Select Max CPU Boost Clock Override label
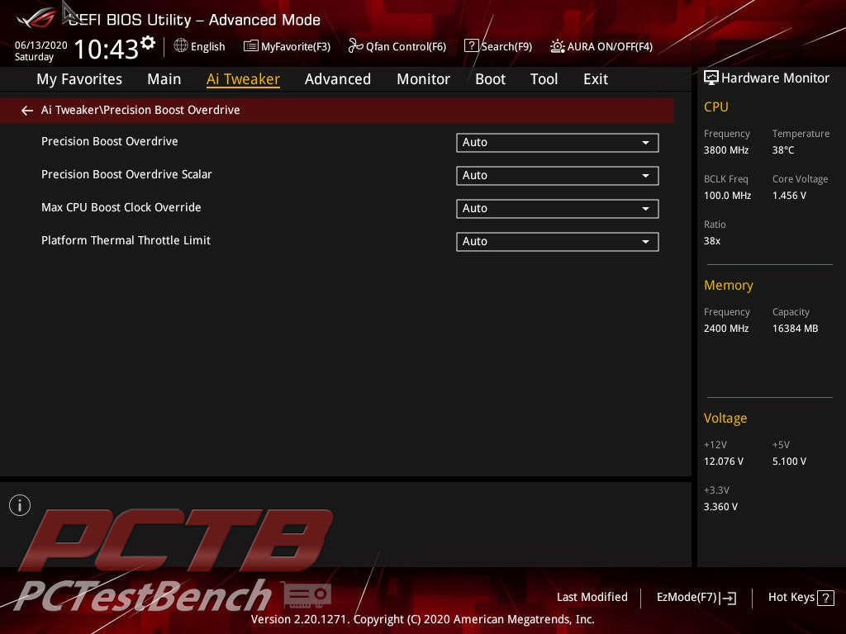Image resolution: width=846 pixels, height=634 pixels. pyautogui.click(x=121, y=207)
